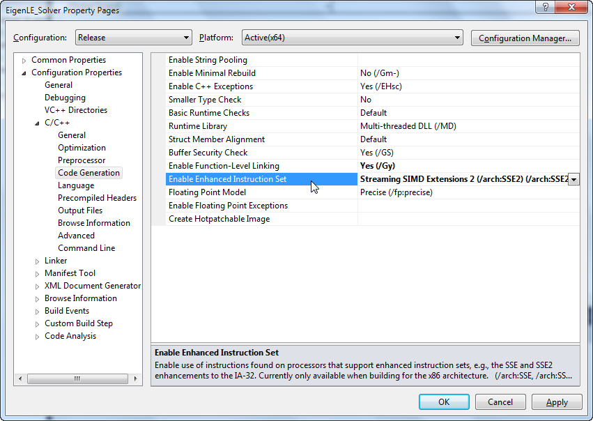Select the Preprocessor property page
The width and height of the screenshot is (593, 421).
(82, 160)
